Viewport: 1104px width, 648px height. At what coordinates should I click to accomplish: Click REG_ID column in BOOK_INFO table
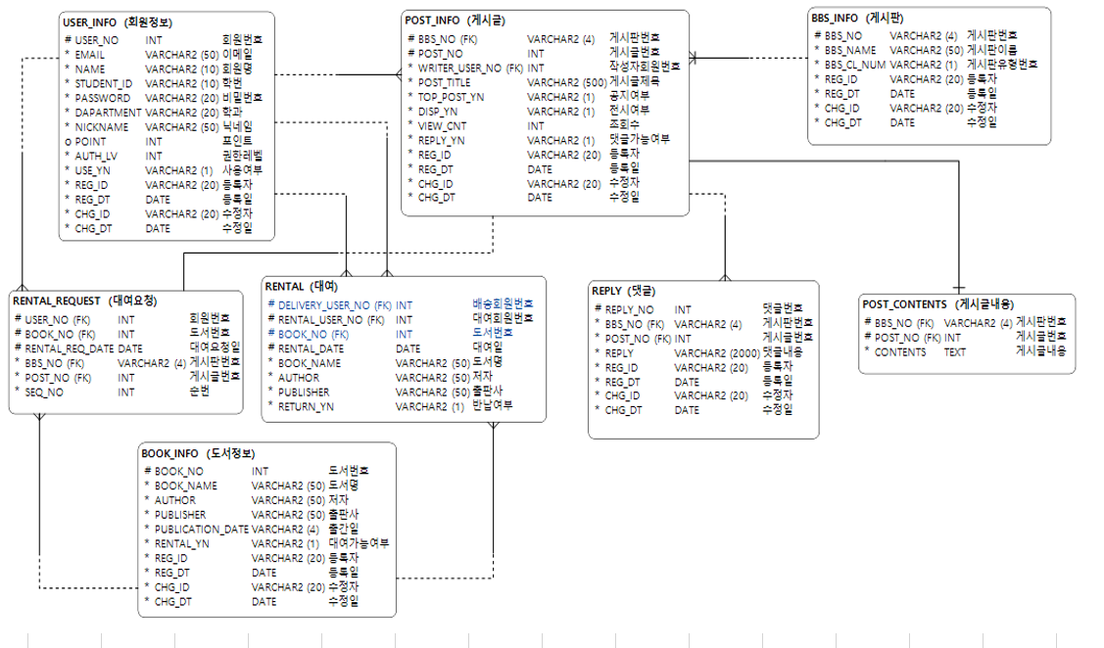[171, 558]
